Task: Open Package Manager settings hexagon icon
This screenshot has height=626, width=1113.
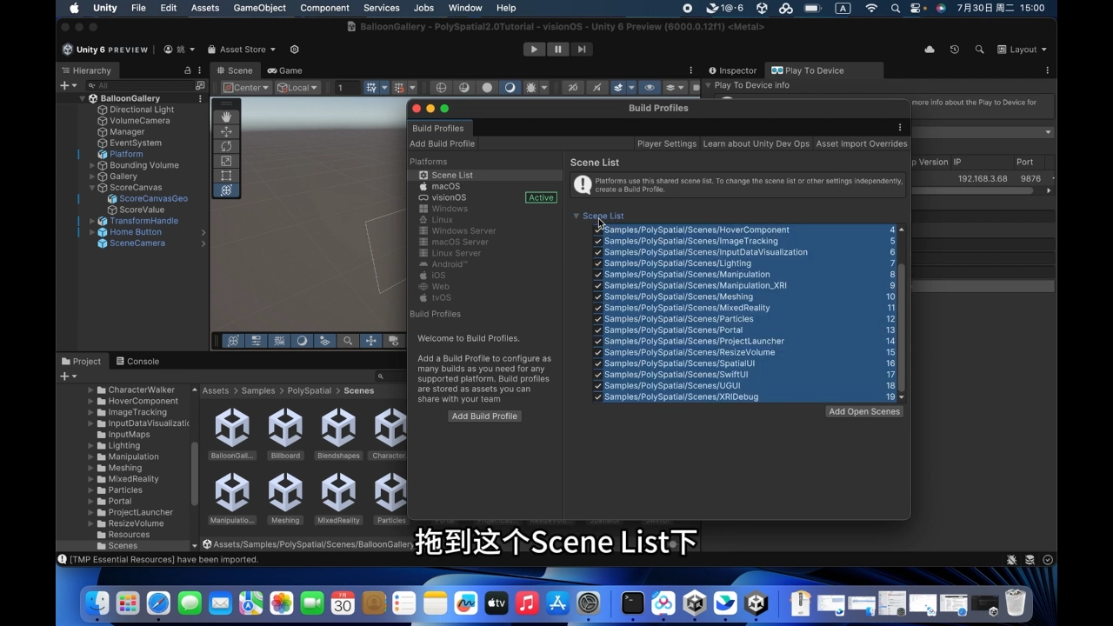Action: coord(294,50)
